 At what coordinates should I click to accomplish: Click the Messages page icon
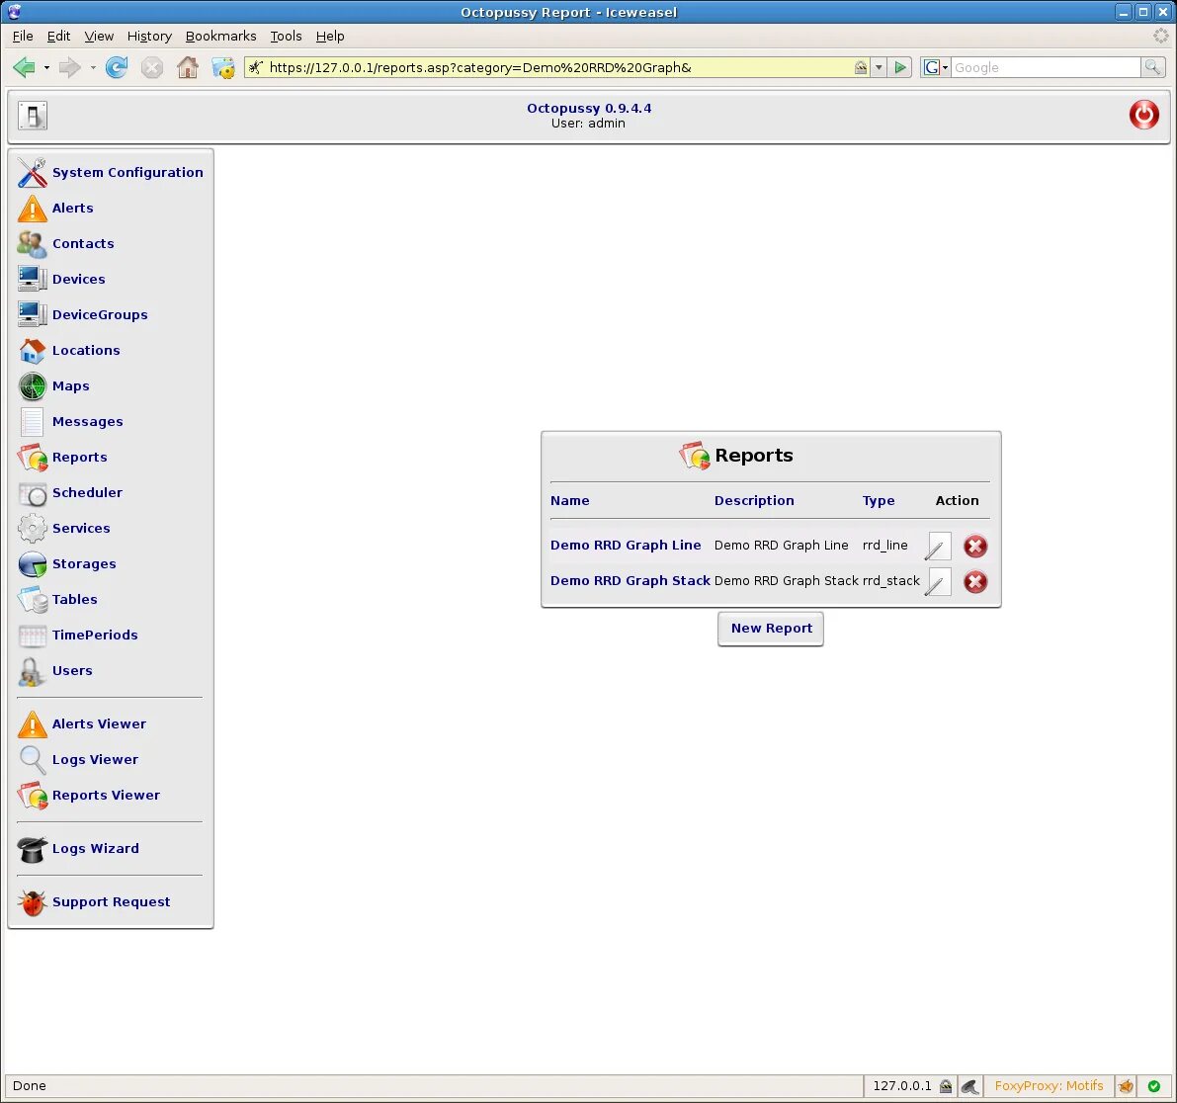(33, 421)
